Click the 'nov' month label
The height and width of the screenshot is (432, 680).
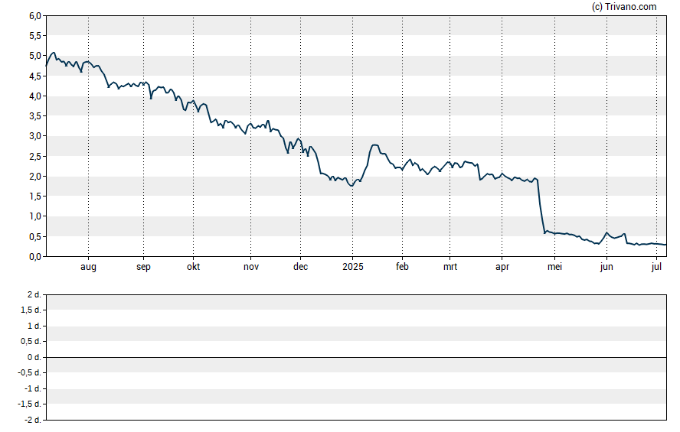coord(251,267)
